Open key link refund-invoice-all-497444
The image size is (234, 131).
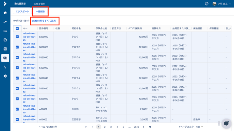[x=29, y=47]
